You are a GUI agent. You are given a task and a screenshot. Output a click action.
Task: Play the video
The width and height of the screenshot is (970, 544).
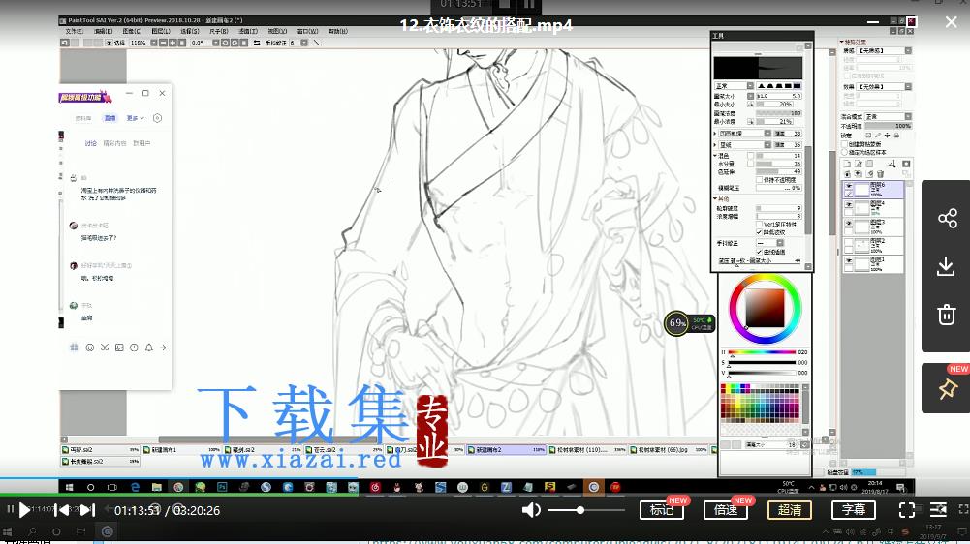pyautogui.click(x=23, y=511)
